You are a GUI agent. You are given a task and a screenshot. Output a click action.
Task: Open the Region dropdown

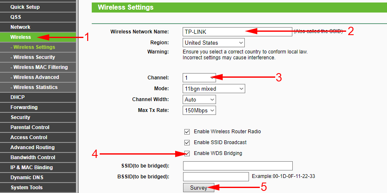coord(214,43)
